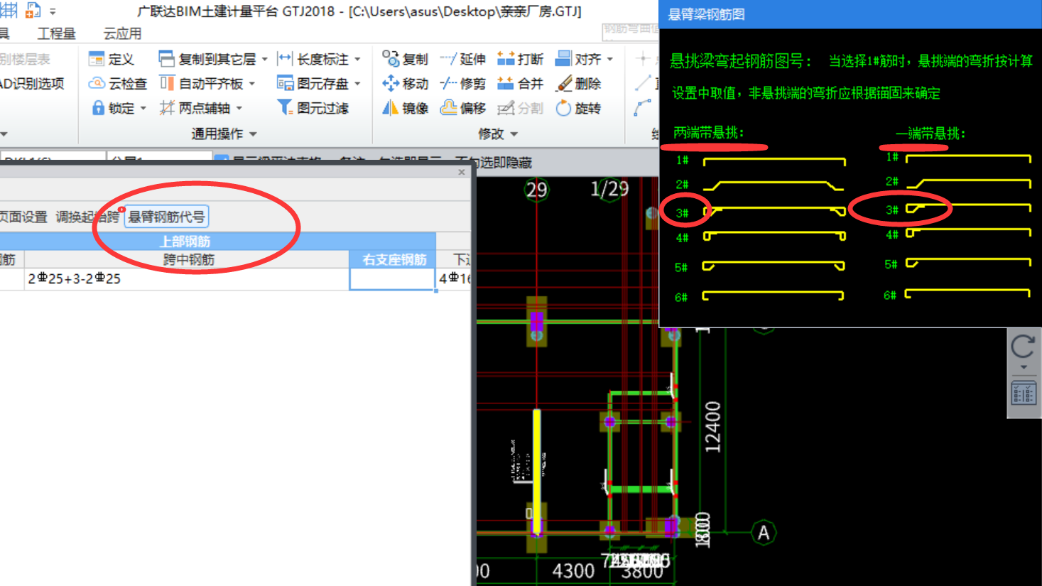
Task: Select the 合并 merge tool
Action: [x=520, y=84]
